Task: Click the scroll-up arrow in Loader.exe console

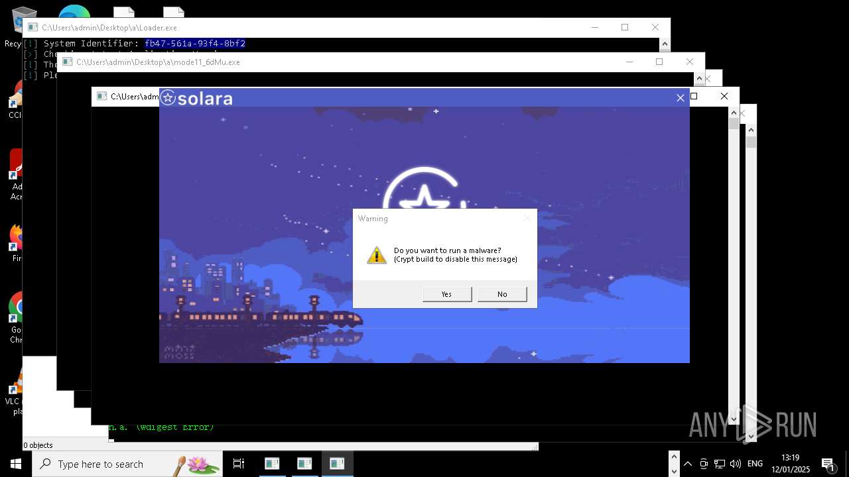Action: point(665,44)
